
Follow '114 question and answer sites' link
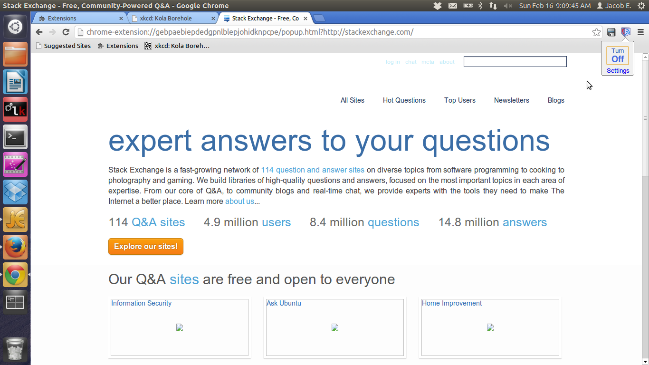coord(313,170)
